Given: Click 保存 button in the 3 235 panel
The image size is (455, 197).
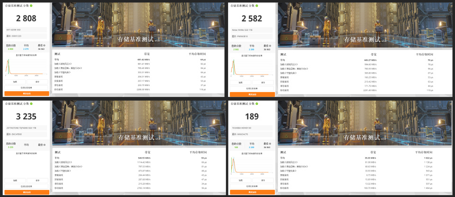Looking at the screenshot, I should click(37, 180).
